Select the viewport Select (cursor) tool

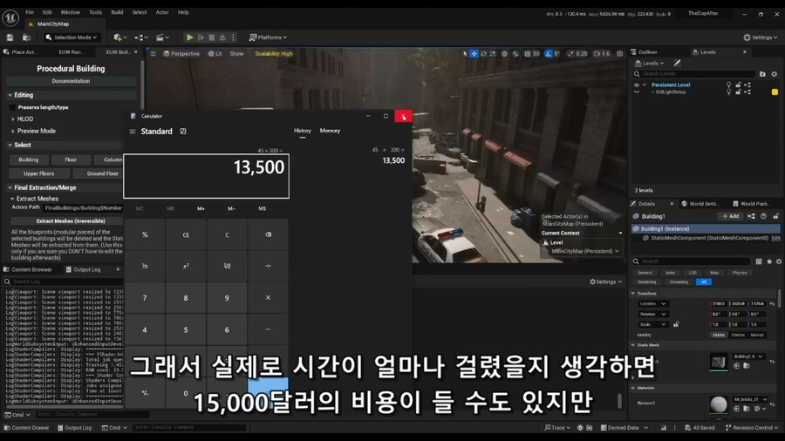tap(465, 53)
